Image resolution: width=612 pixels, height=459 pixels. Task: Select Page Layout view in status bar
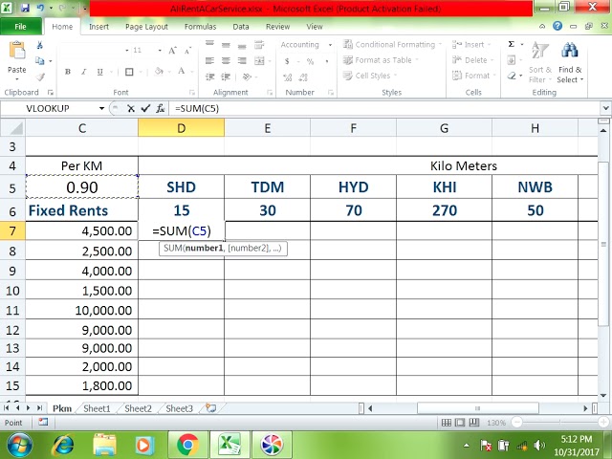460,423
